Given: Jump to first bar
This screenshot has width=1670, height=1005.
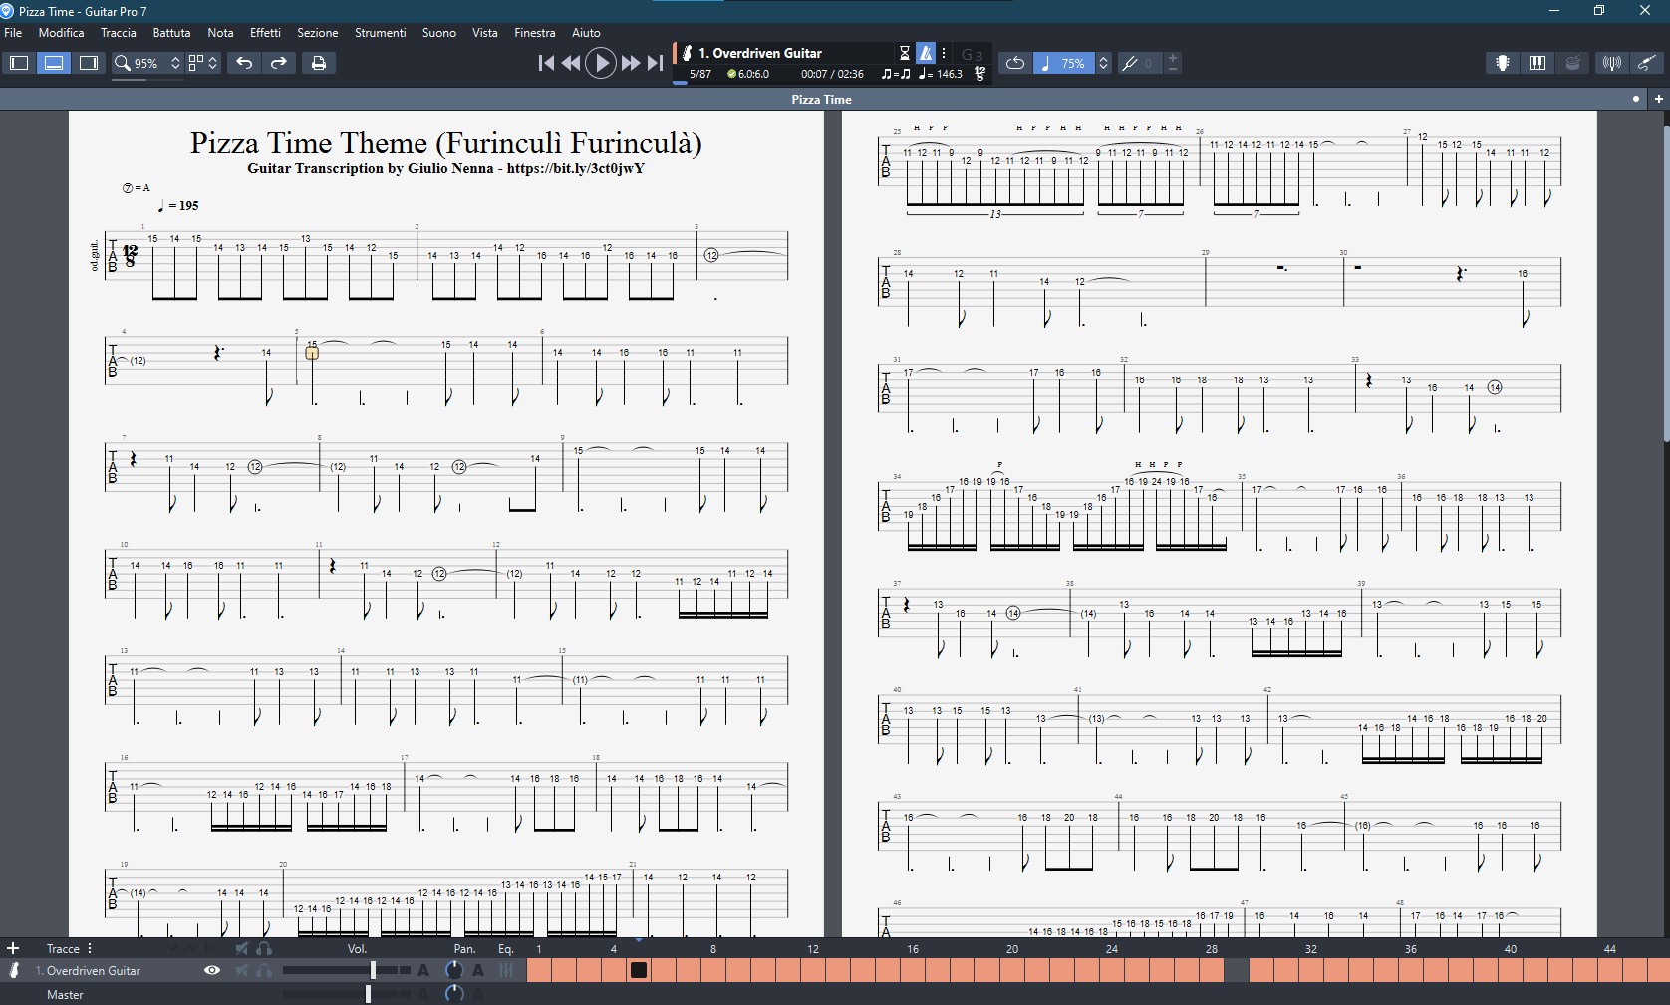Looking at the screenshot, I should point(546,63).
